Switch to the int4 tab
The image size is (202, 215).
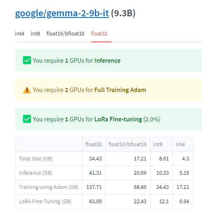click(20, 33)
